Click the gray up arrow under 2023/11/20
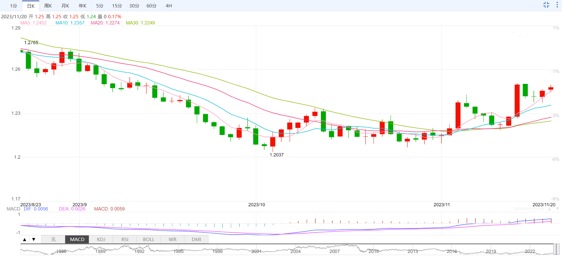 (x=549, y=209)
